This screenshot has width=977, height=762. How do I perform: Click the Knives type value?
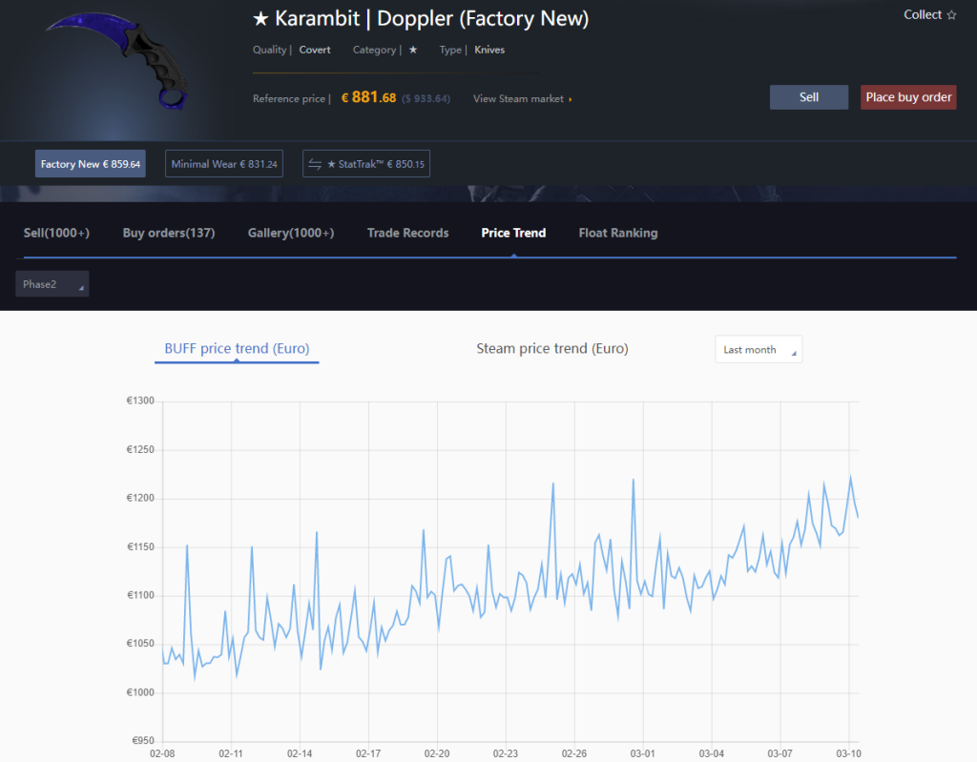489,50
